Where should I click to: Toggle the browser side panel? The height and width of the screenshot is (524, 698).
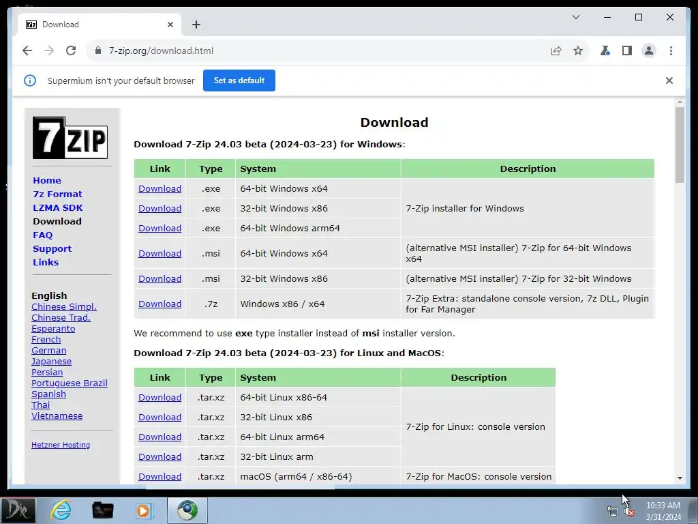tap(627, 50)
